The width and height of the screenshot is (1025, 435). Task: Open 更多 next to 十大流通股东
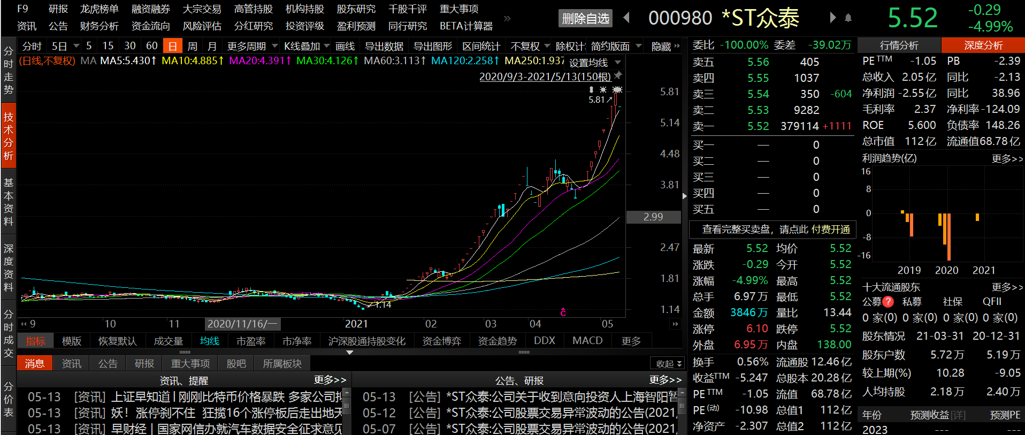point(1007,287)
